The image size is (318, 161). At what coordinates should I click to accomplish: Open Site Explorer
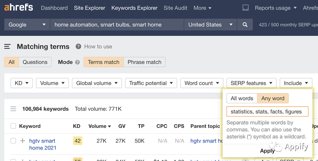pyautogui.click(x=89, y=8)
